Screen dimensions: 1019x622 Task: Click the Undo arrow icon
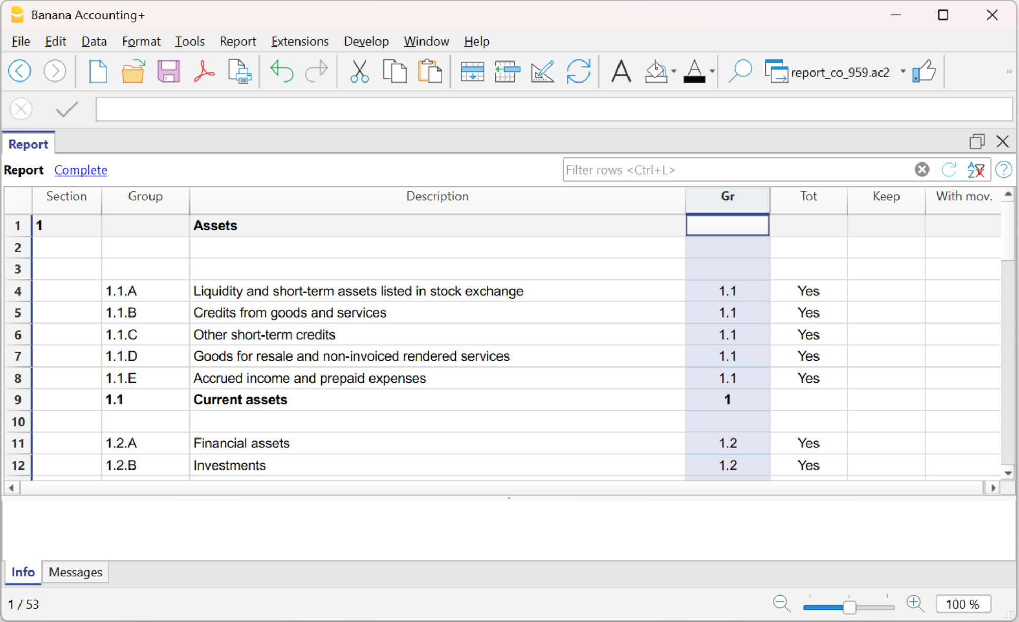pos(281,71)
